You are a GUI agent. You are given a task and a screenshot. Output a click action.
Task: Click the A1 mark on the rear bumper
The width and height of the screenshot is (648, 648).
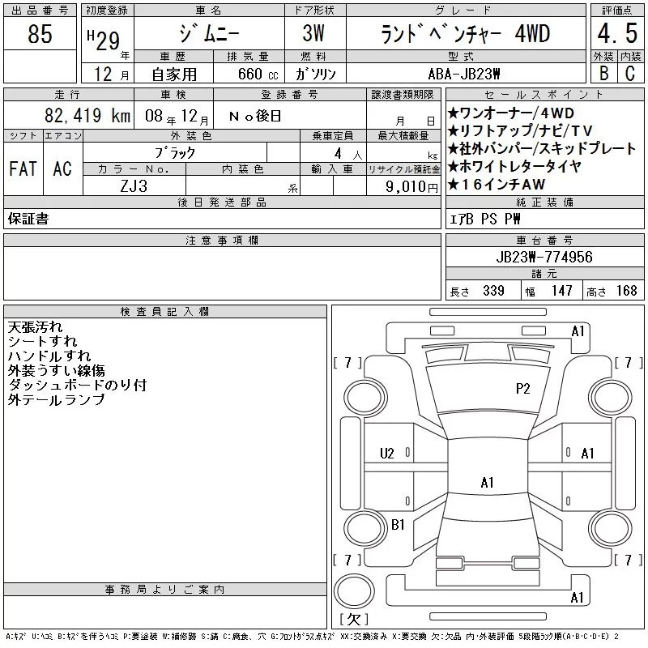click(x=577, y=598)
